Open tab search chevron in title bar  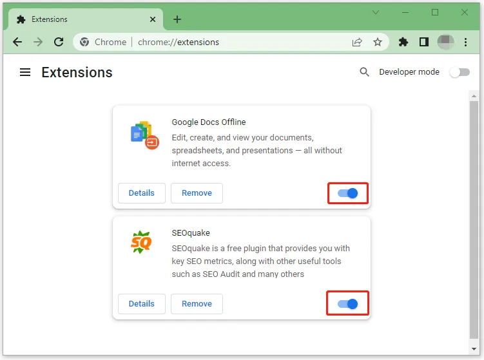click(x=376, y=12)
